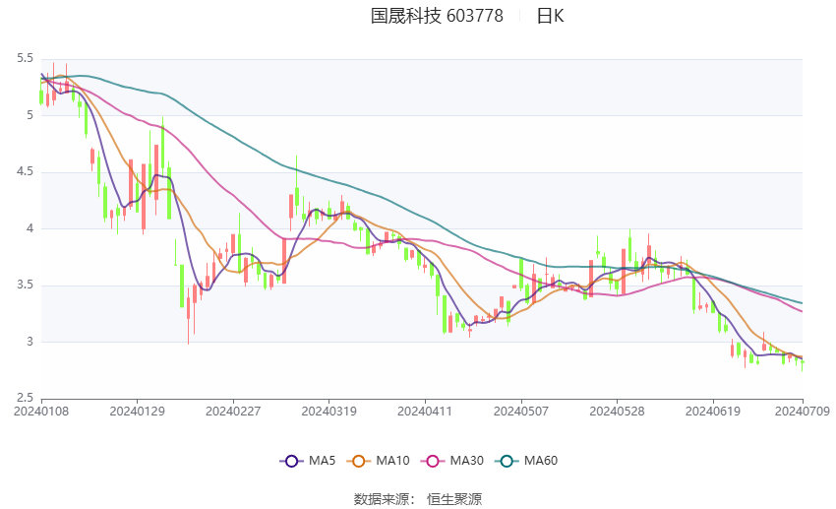Click the chart title 国晟科技 603778
The height and width of the screenshot is (509, 836).
(x=437, y=16)
